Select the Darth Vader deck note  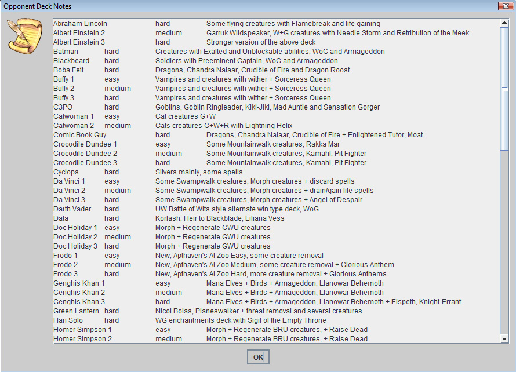(x=72, y=209)
